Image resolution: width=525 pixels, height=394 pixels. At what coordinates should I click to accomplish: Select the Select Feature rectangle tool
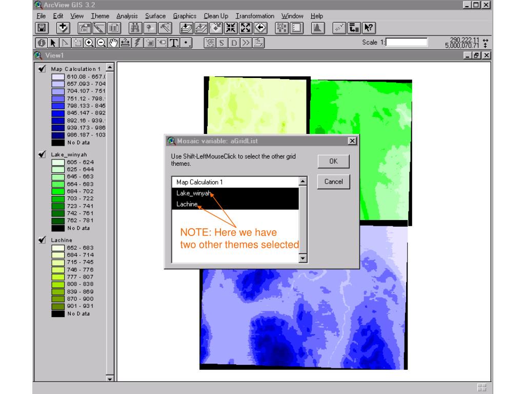[x=77, y=43]
